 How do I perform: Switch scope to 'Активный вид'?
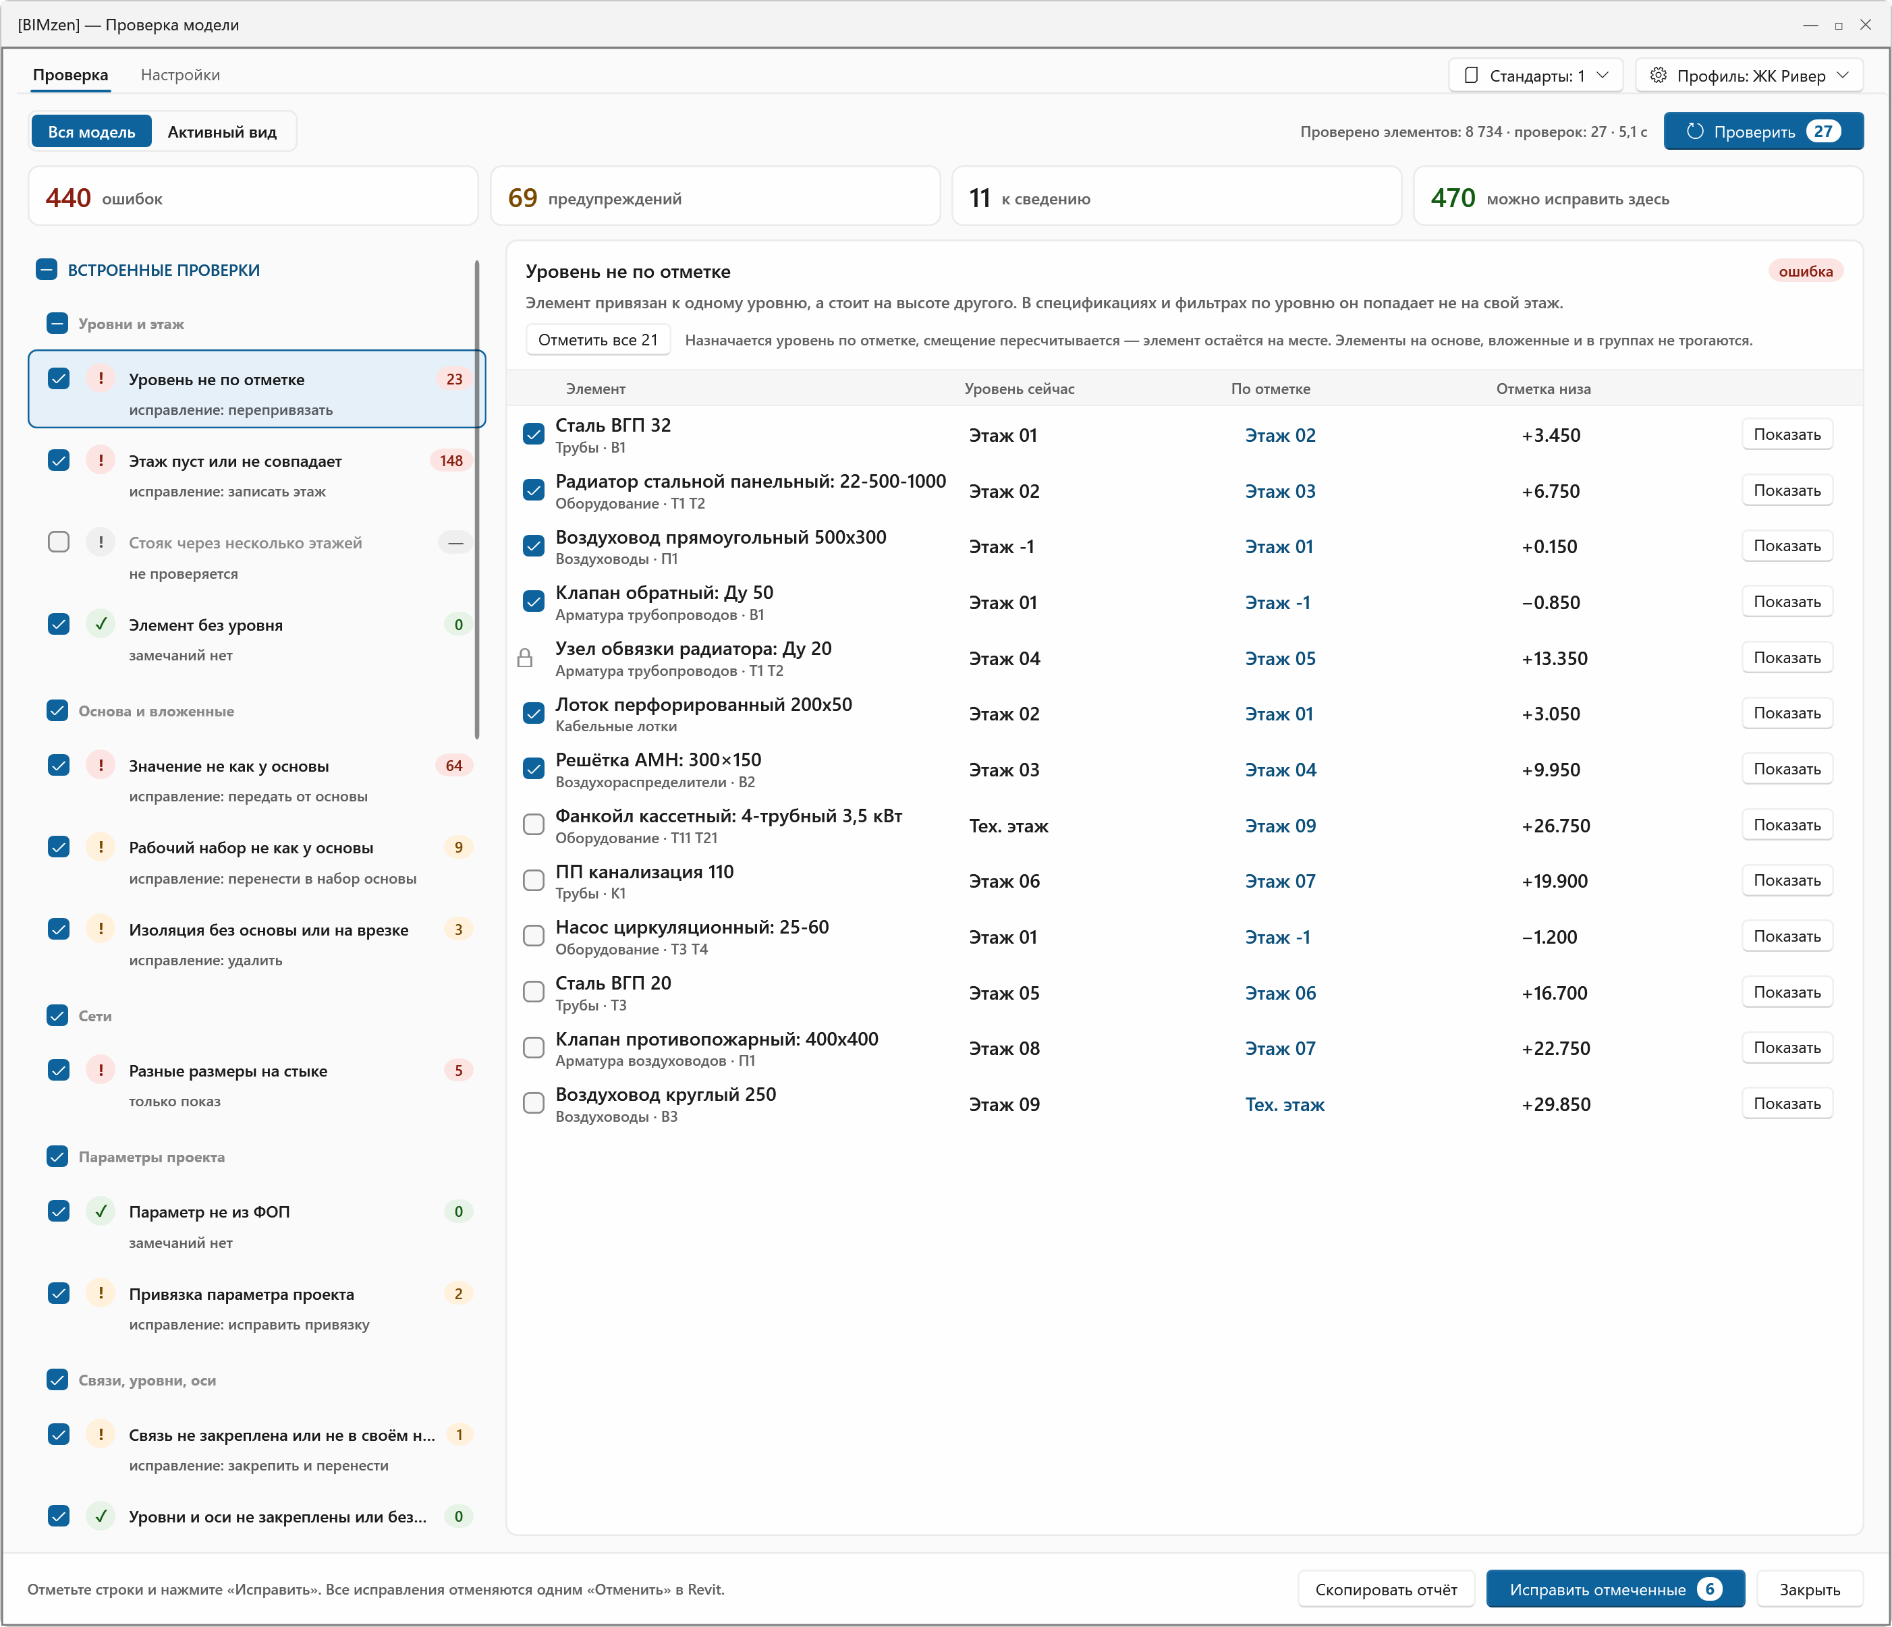(222, 132)
